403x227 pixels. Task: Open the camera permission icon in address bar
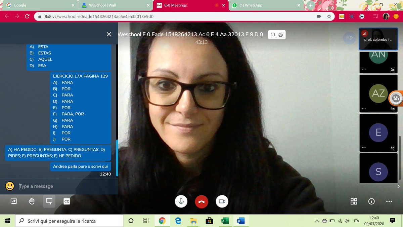point(319,16)
